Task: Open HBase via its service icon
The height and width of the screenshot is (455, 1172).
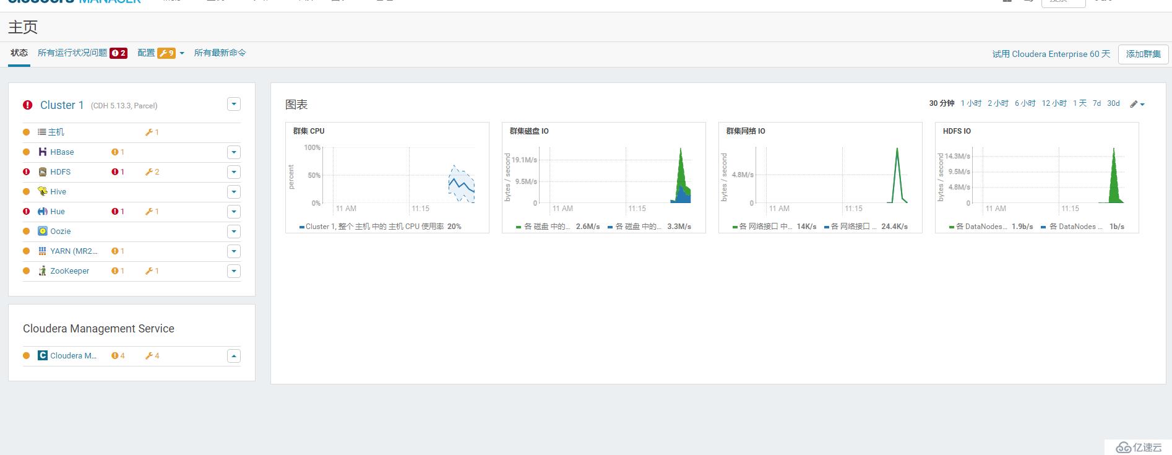Action: [43, 152]
